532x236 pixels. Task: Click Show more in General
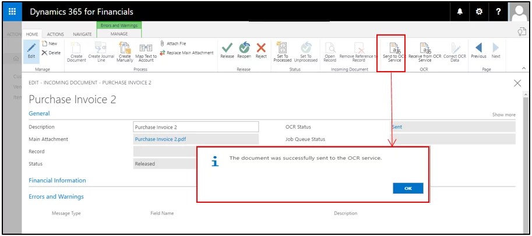pyautogui.click(x=504, y=115)
